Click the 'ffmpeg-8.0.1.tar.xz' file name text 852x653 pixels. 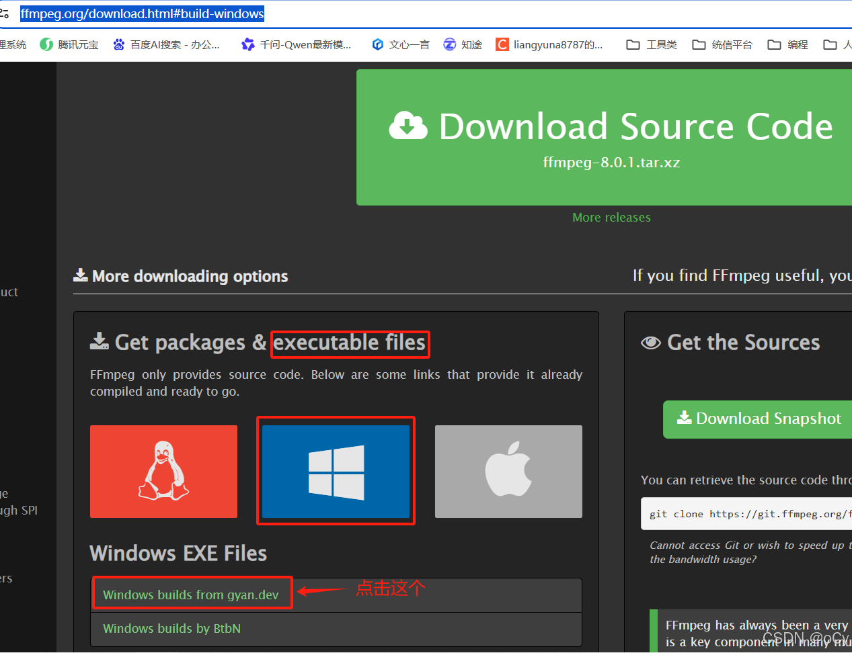(611, 163)
